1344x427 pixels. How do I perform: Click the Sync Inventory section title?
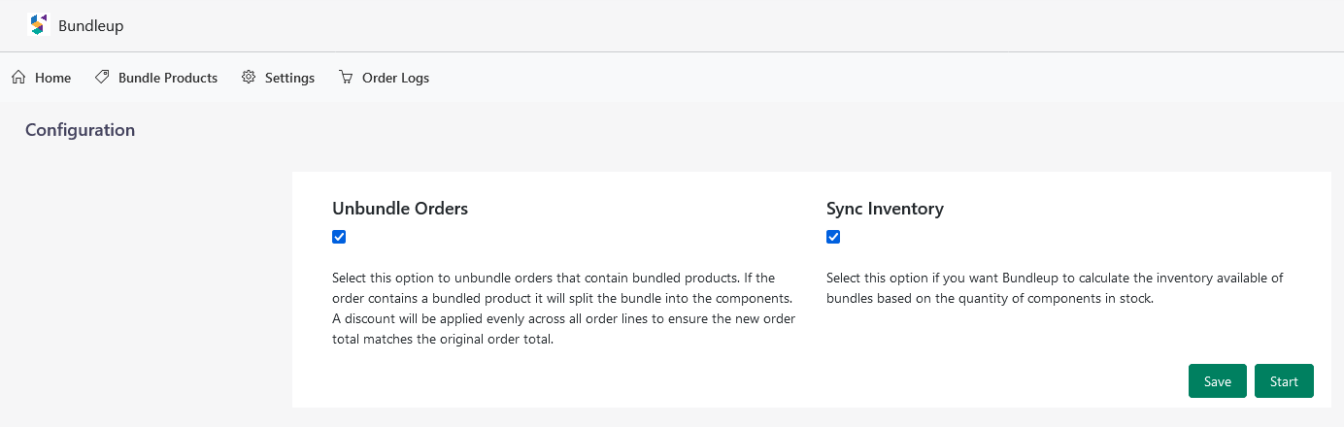pos(885,209)
